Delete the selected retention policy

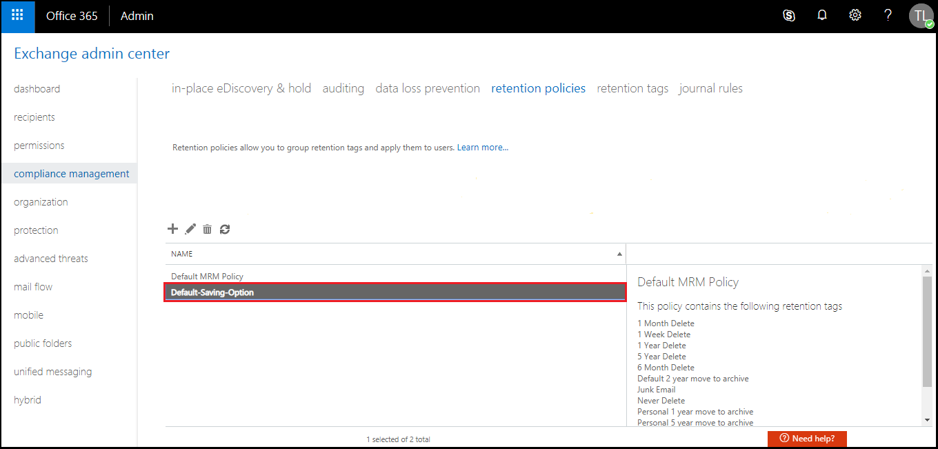pyautogui.click(x=207, y=229)
